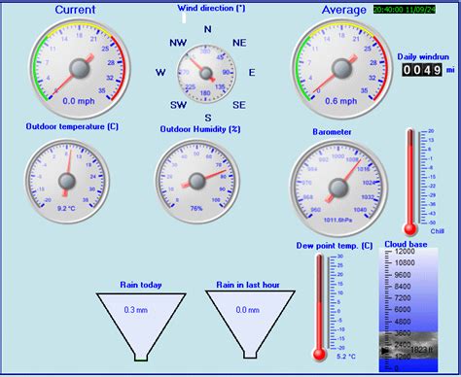Click the Average wind speed gauge
Viewport: 461px width, 377px height.
pyautogui.click(x=342, y=69)
